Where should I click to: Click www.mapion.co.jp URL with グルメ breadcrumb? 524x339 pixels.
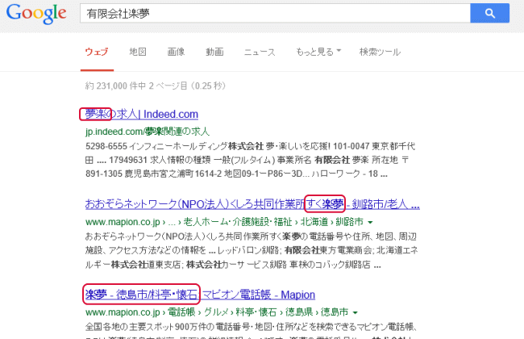tap(217, 312)
